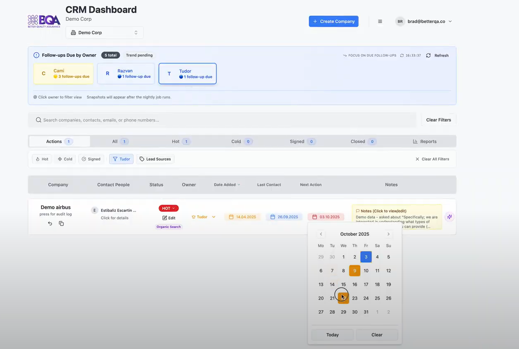Image resolution: width=519 pixels, height=349 pixels.
Task: Toggle the Cold filter chip
Action: pyautogui.click(x=65, y=159)
